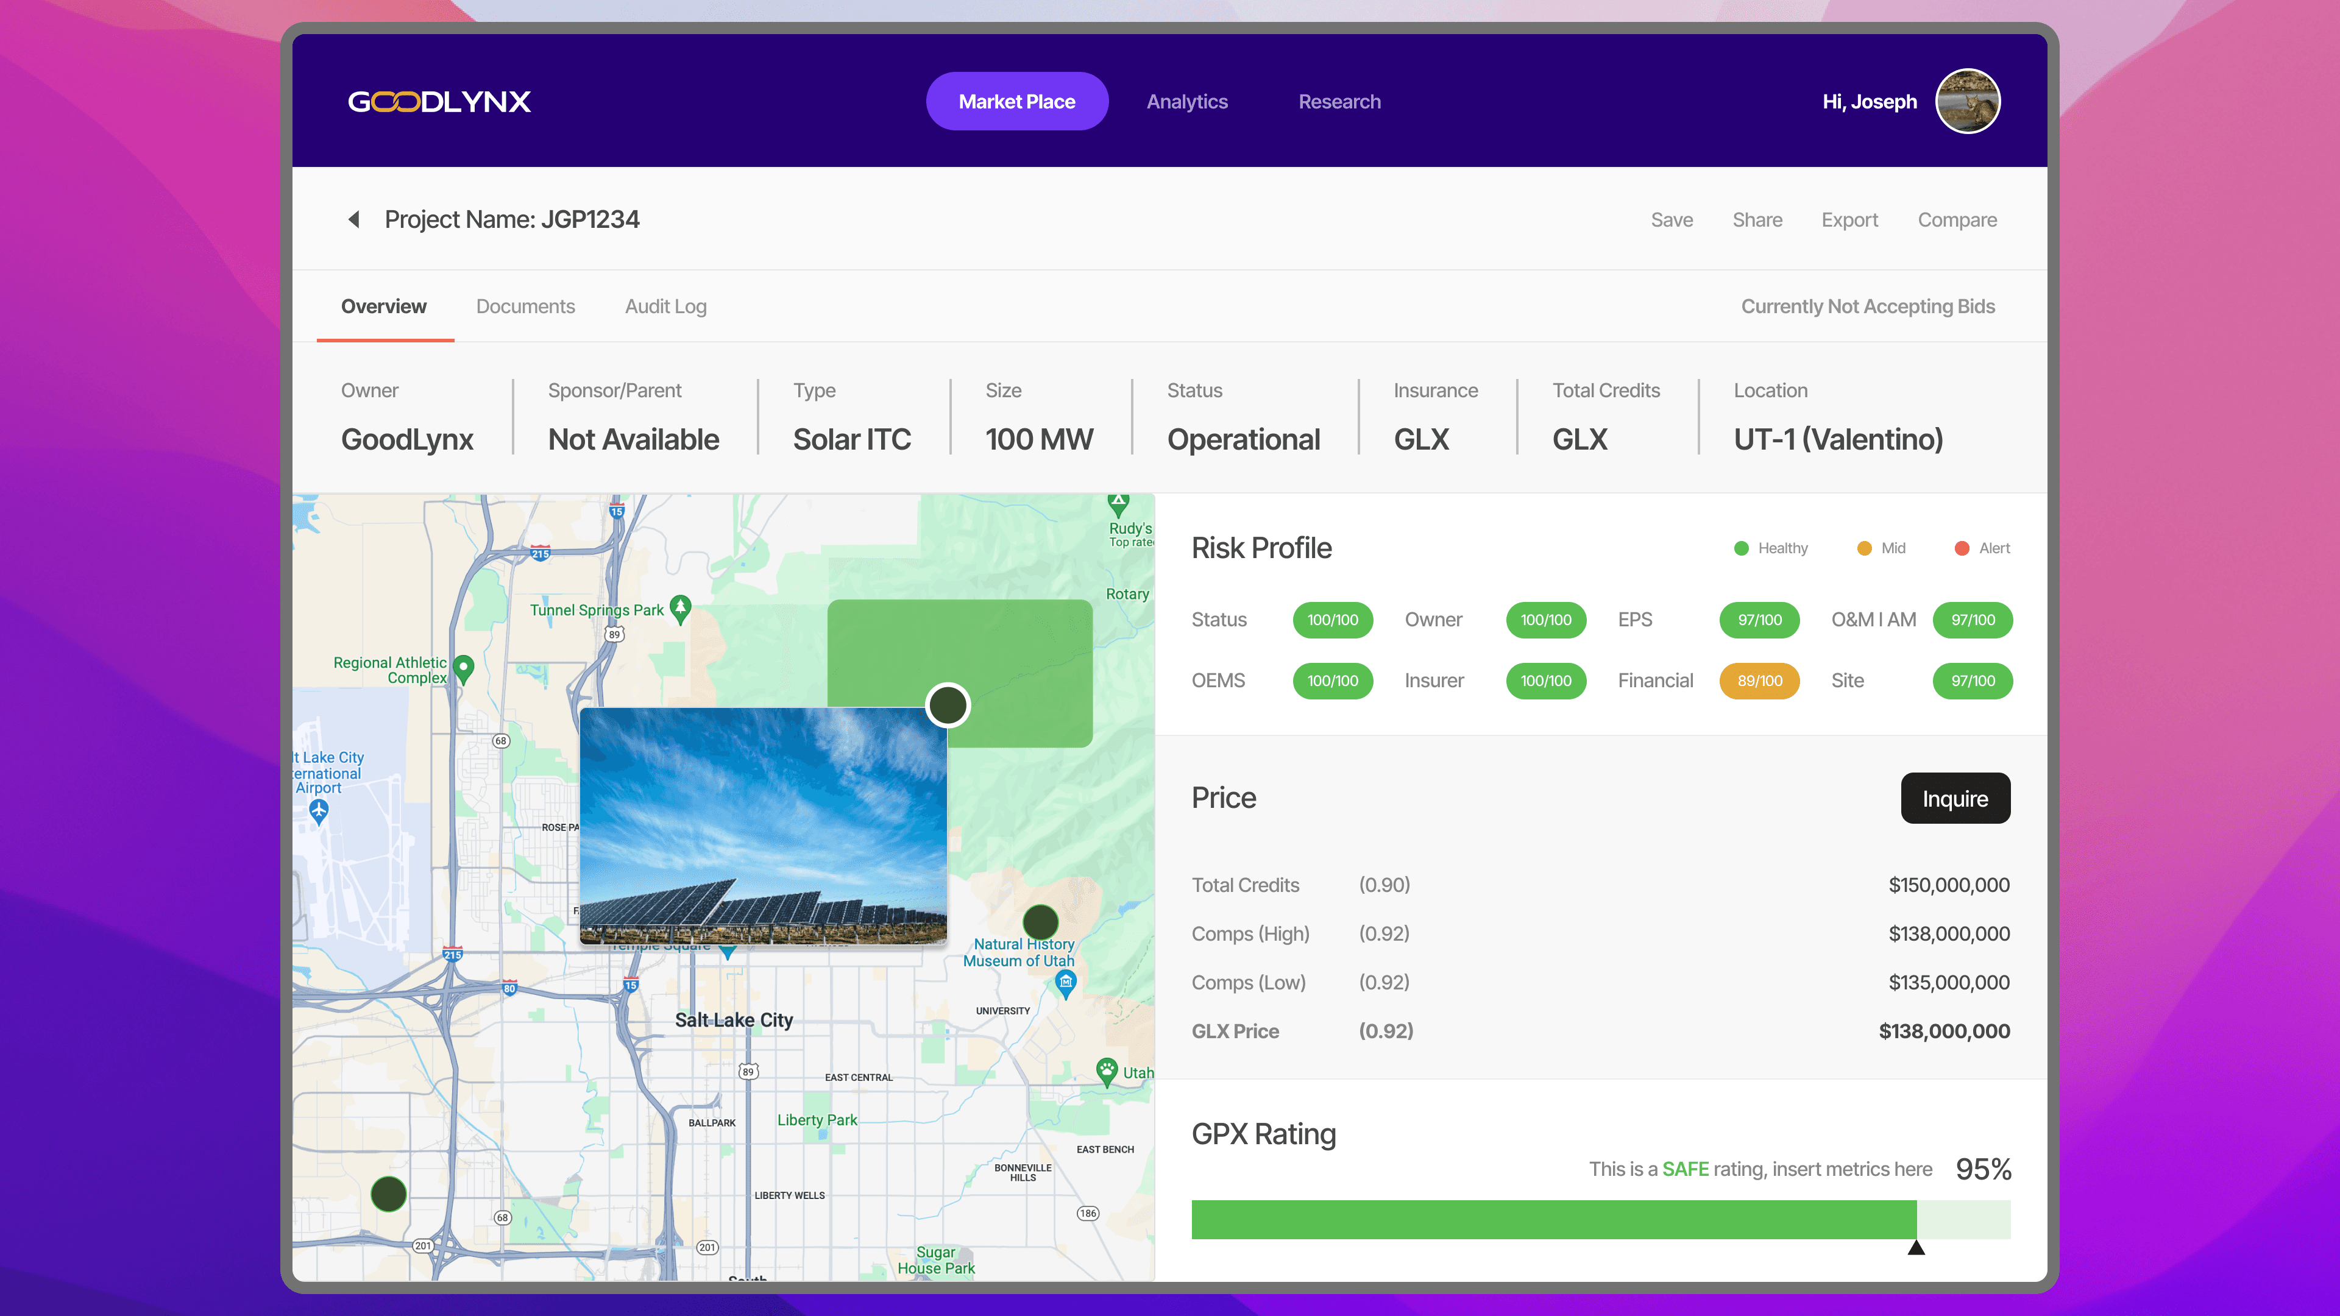Screen dimensions: 2340x1316
Task: Go to Analytics in the top navigation
Action: (x=1186, y=102)
